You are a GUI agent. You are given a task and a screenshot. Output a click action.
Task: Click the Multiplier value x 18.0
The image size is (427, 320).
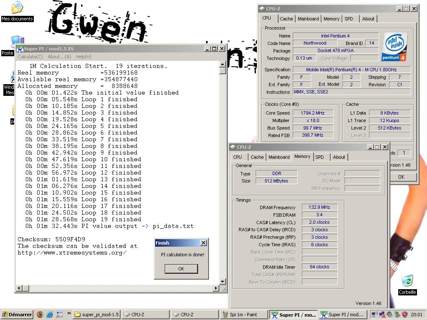tap(313, 120)
